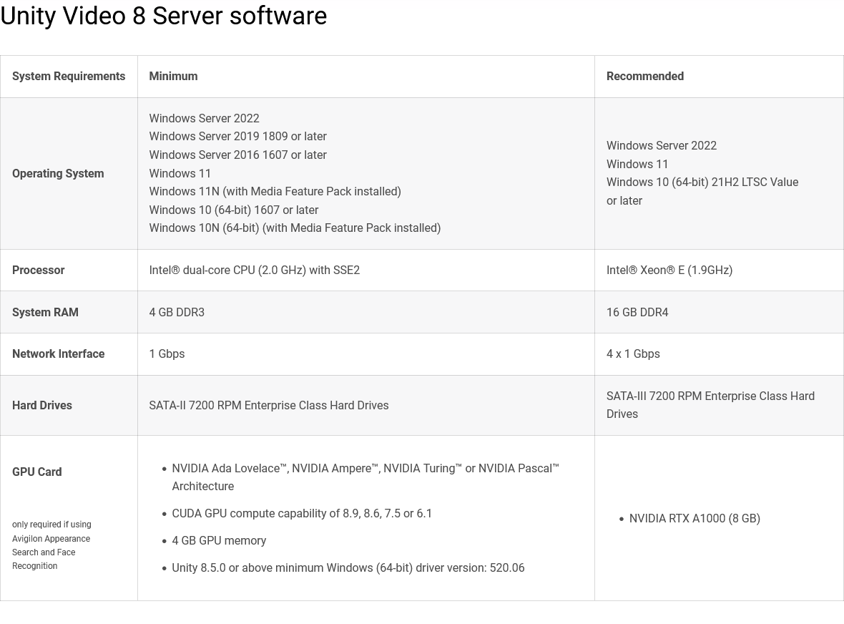Click the 'GPU Card' row label

36,472
